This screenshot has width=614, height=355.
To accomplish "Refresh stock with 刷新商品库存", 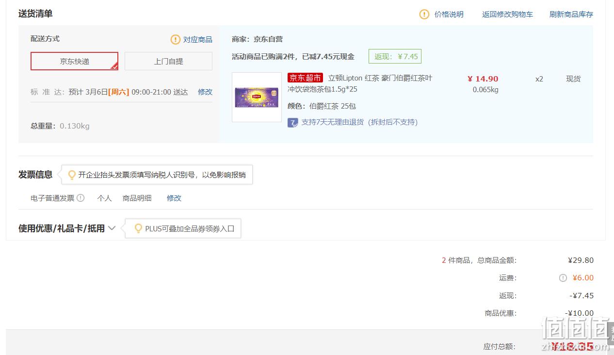I will [x=571, y=15].
